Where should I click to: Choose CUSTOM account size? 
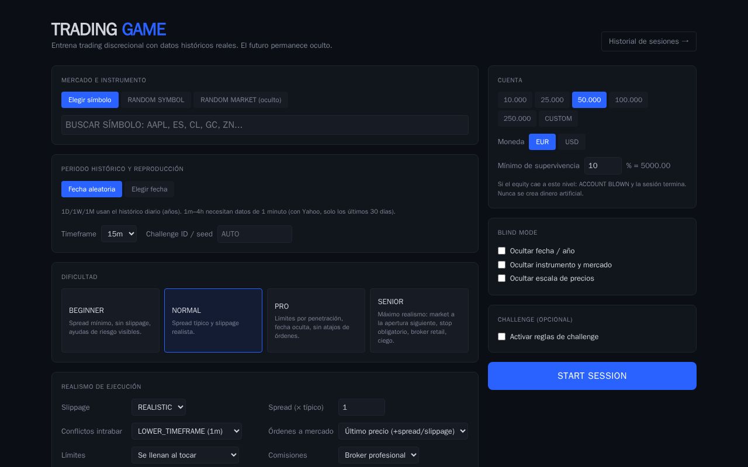click(558, 119)
